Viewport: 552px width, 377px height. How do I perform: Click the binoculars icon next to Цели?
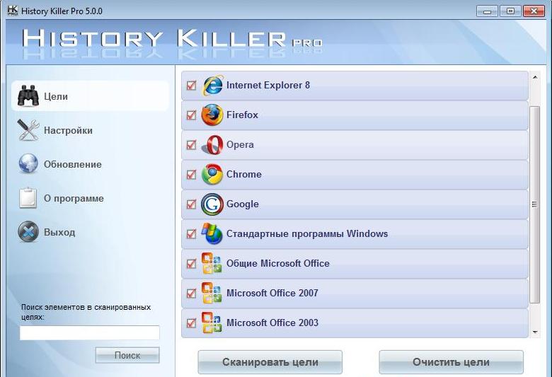pyautogui.click(x=28, y=95)
